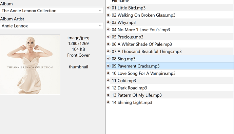Click the file icon beside 03 Why.mp3

pos(108,22)
